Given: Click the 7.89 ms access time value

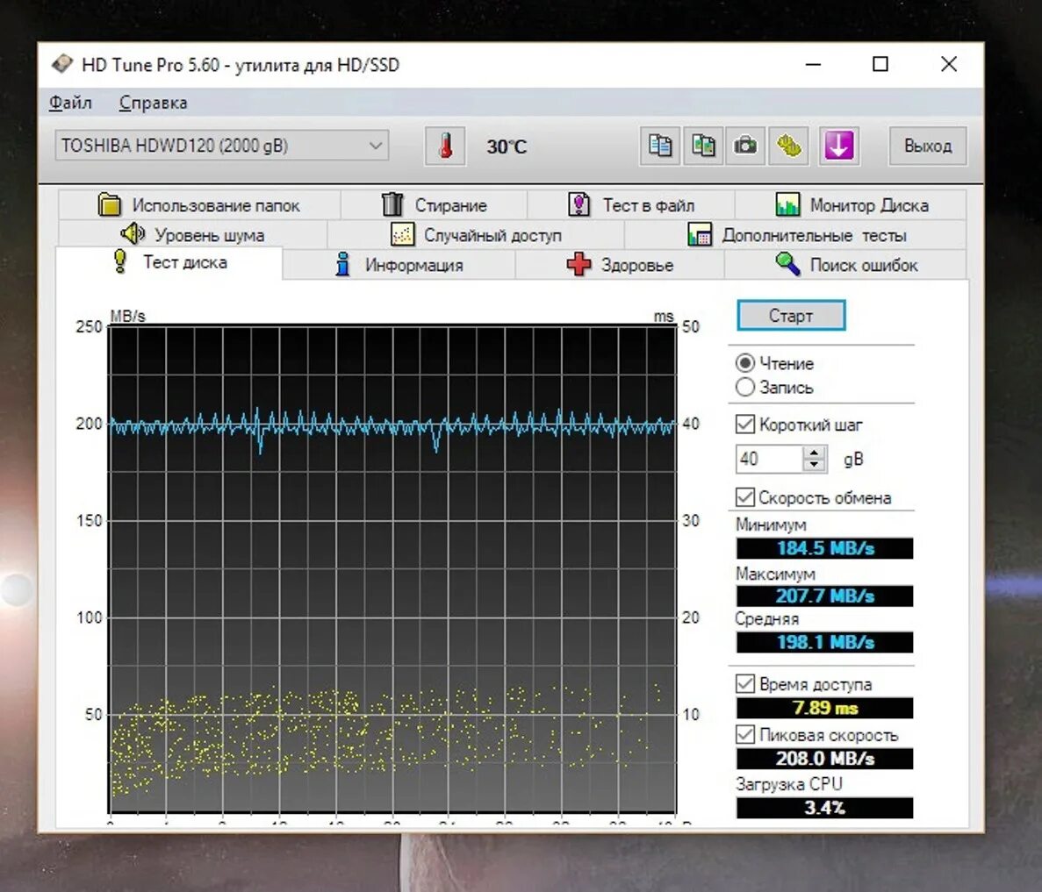Looking at the screenshot, I should click(x=824, y=708).
